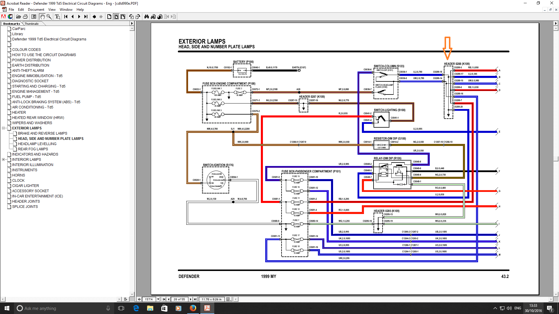Open the Window menu
The image size is (559, 314).
[66, 10]
